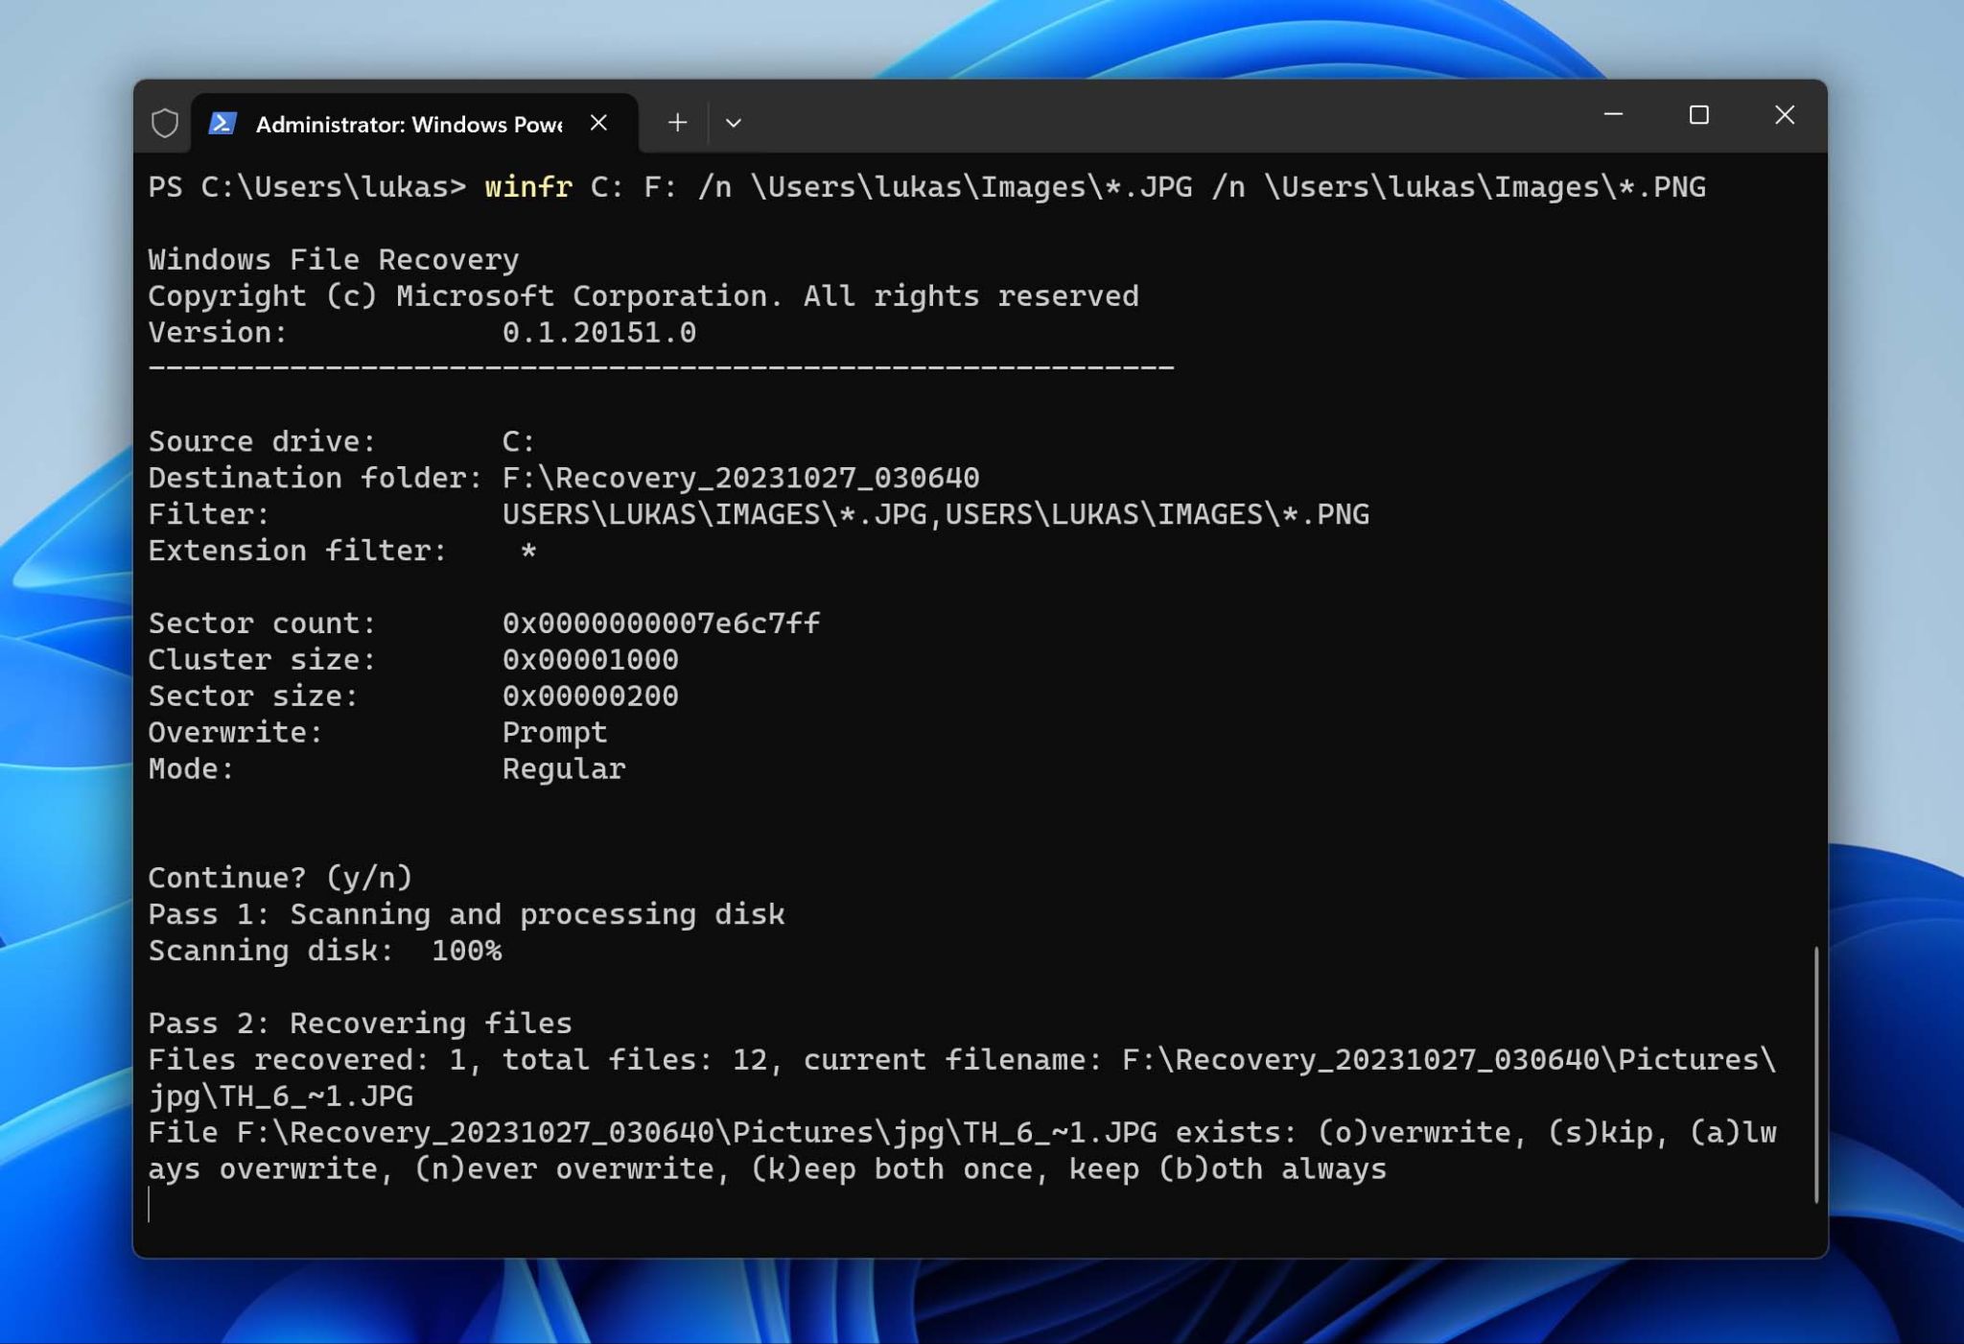Click the yellow 'winfr' command text
1964x1344 pixels.
pos(528,186)
